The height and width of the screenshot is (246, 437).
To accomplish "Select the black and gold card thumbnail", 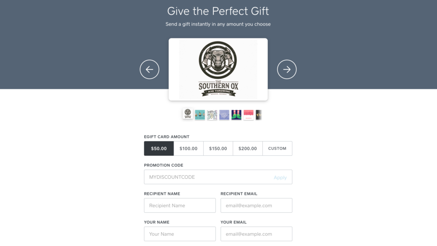I will click(x=259, y=115).
